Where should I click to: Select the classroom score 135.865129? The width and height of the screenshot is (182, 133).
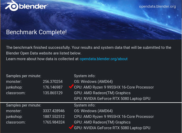point(53,93)
